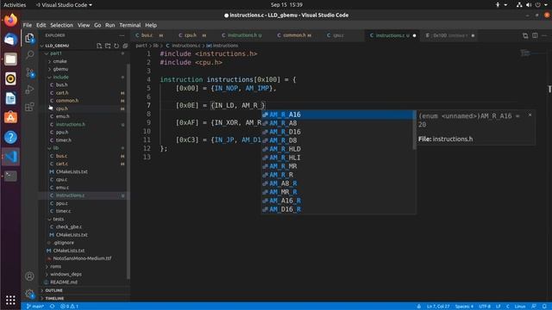The height and width of the screenshot is (310, 552).
Task: Create a new folder in LLD_GBEMU explorer
Action: [x=108, y=46]
